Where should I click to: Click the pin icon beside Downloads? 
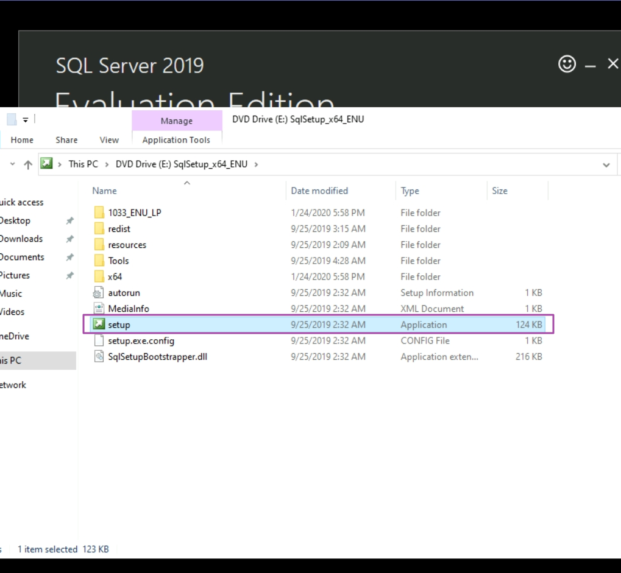tap(69, 239)
